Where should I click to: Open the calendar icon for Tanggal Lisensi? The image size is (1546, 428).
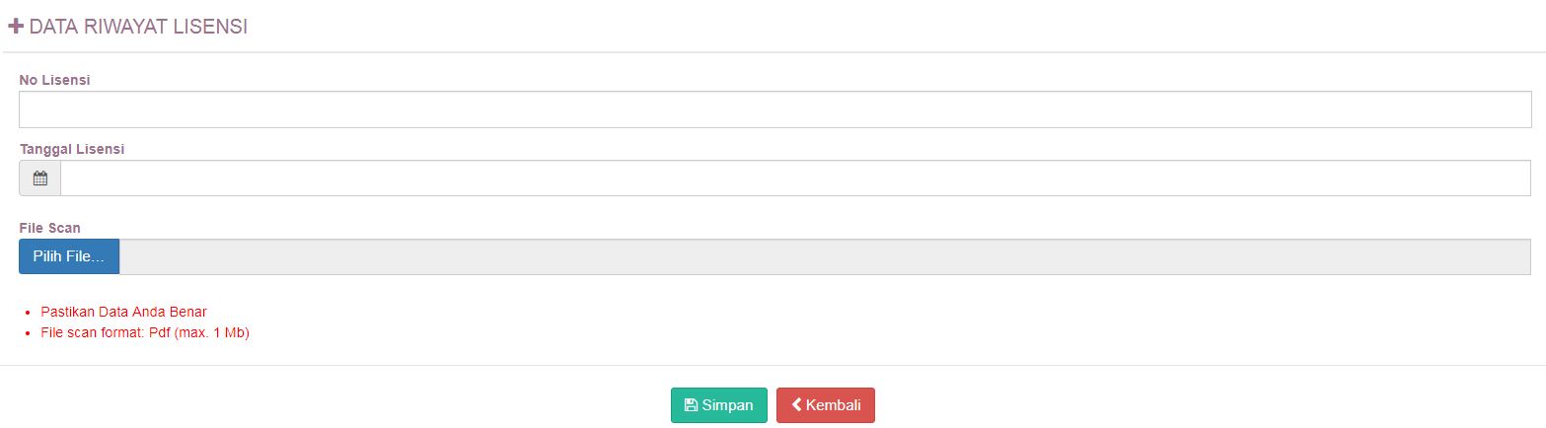[x=40, y=178]
